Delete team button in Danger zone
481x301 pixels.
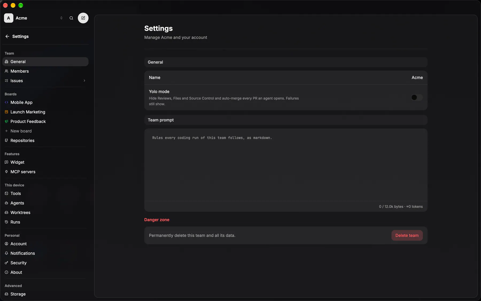click(407, 236)
